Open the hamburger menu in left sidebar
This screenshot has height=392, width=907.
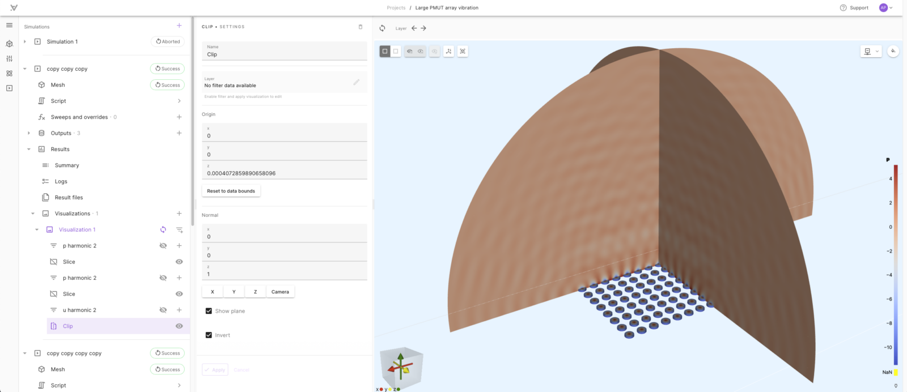coord(9,25)
